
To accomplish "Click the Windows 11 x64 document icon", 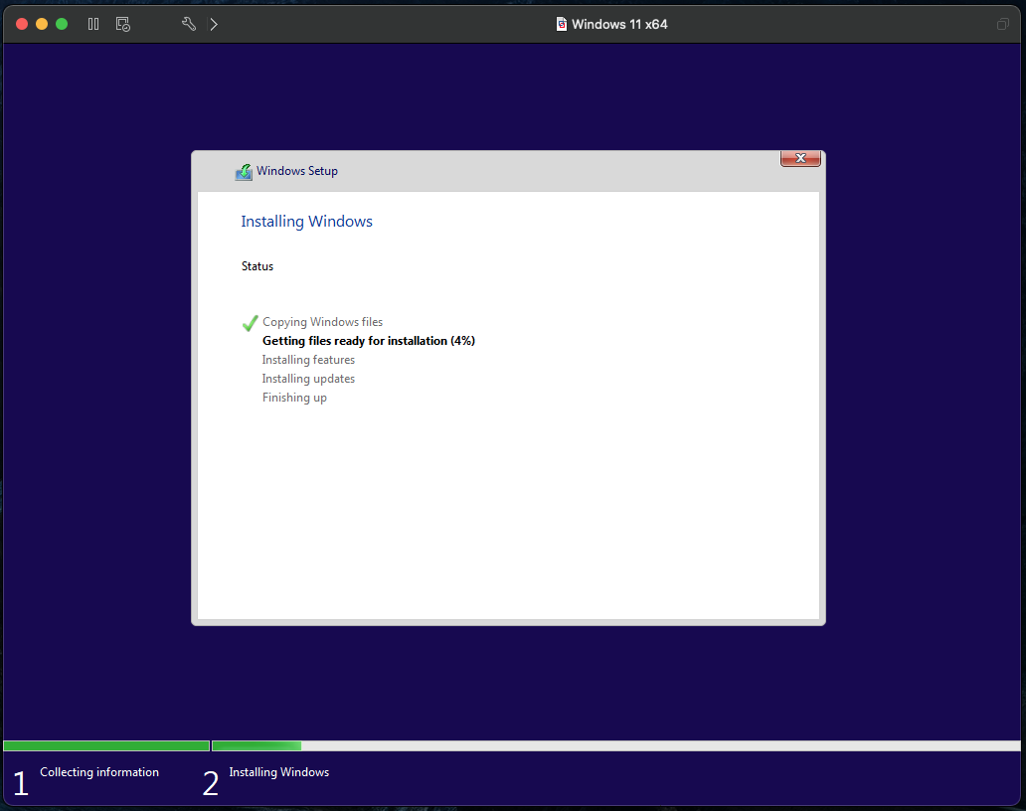I will [562, 24].
